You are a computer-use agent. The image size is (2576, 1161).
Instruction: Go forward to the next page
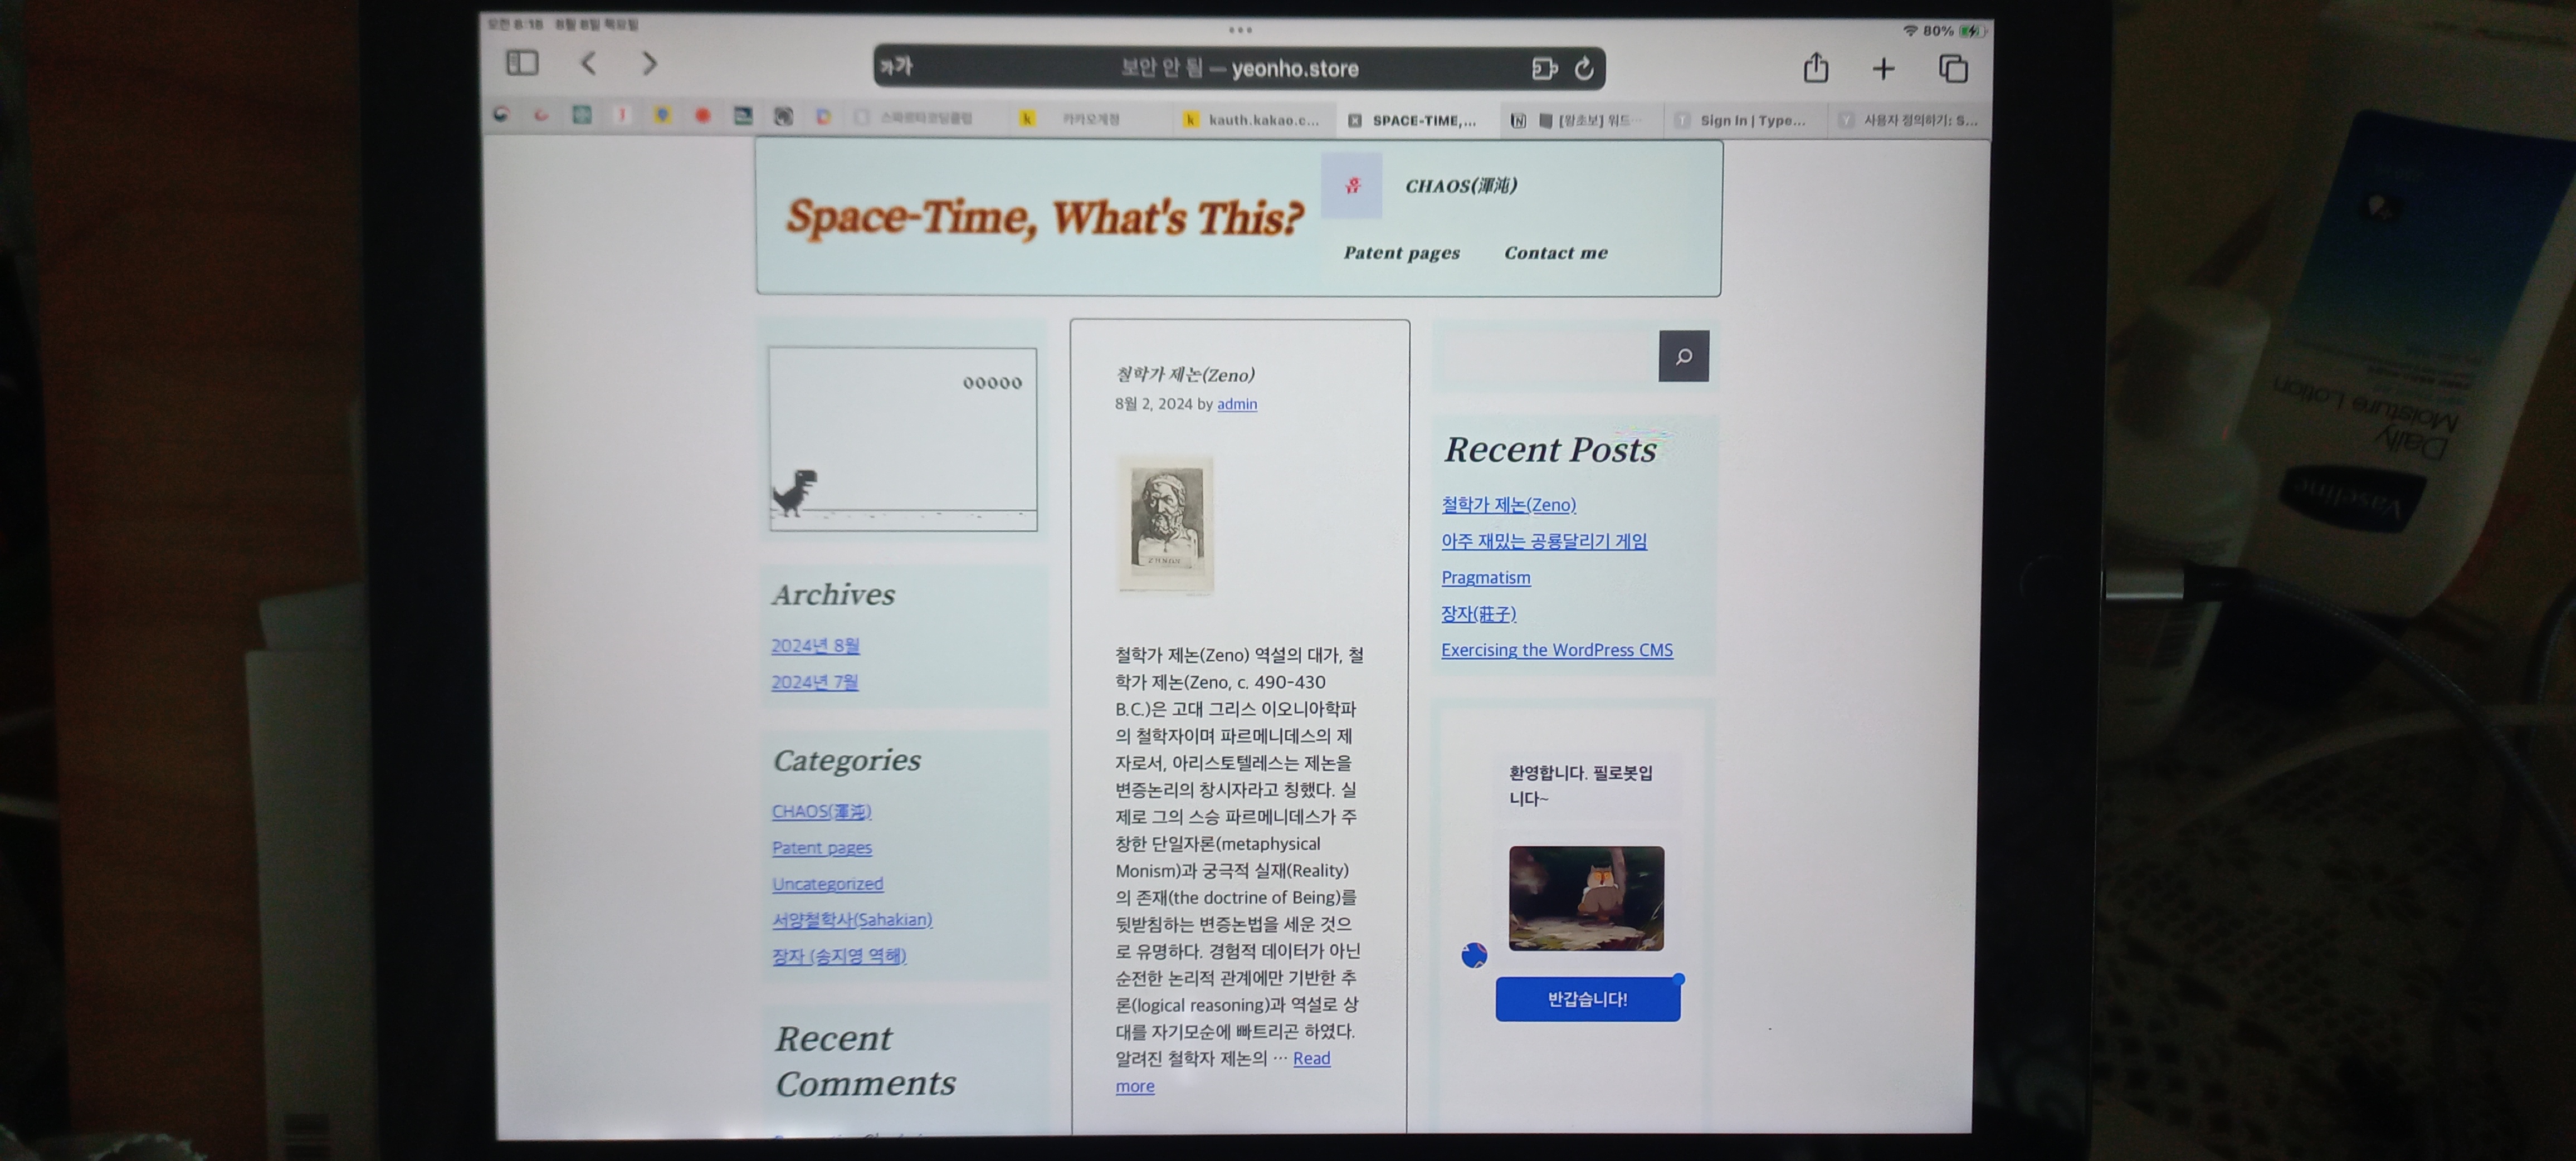point(649,64)
